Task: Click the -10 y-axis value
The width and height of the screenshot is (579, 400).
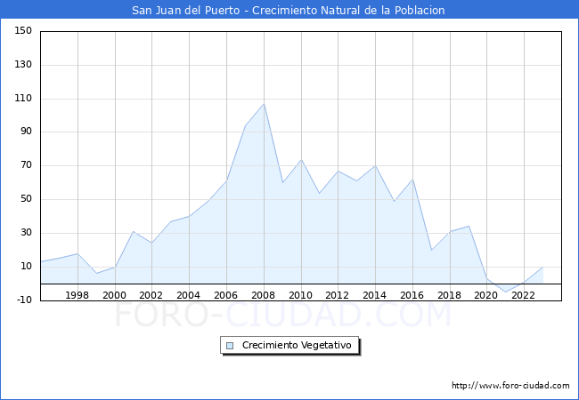Action: click(x=24, y=300)
